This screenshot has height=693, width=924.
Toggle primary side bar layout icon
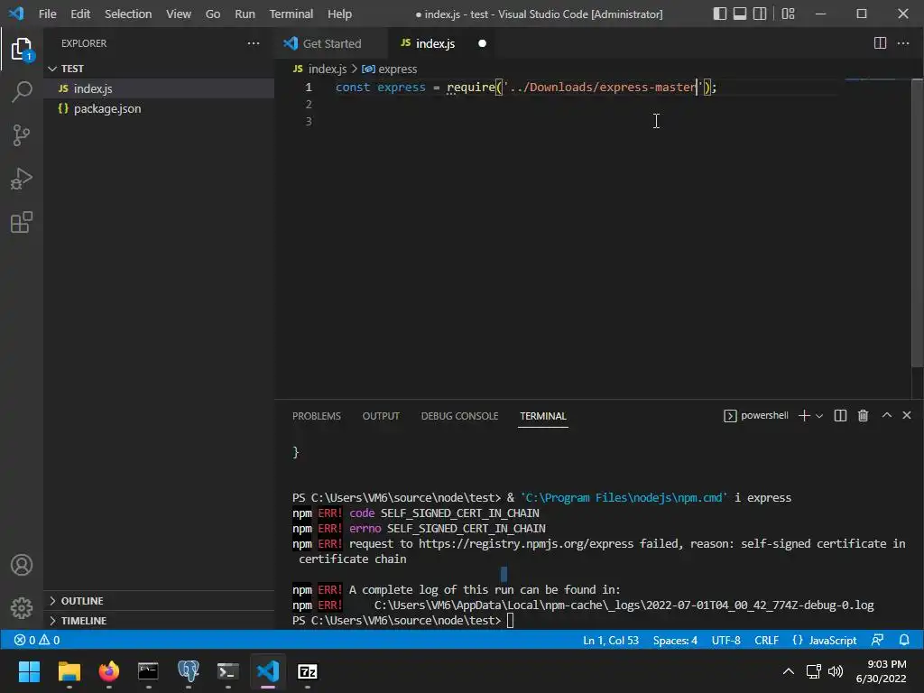point(719,14)
